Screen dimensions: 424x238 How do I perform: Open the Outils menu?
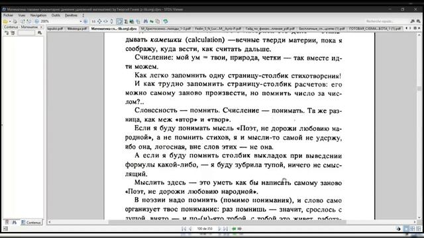[56, 15]
